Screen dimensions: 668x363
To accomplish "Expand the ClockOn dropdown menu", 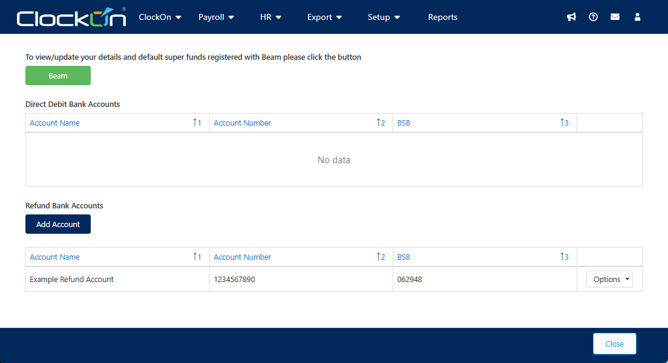I will [160, 17].
